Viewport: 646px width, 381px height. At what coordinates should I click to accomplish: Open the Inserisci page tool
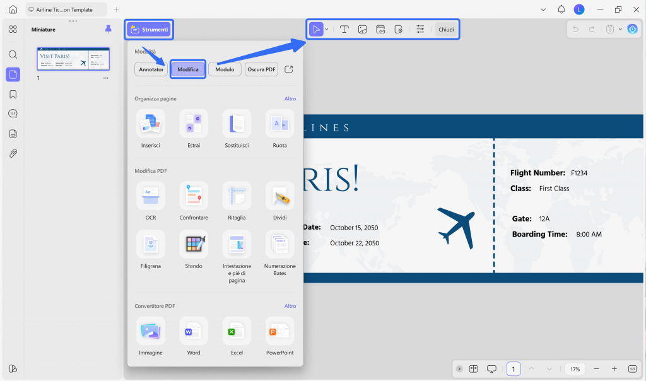[x=151, y=129]
